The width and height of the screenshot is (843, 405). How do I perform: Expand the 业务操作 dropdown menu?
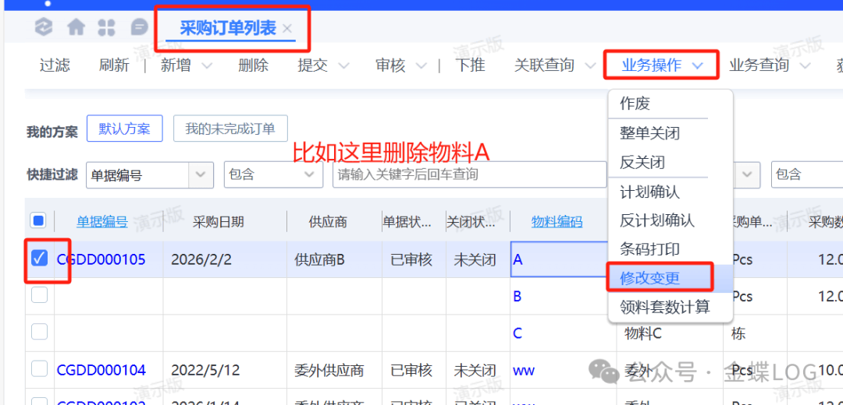[660, 65]
